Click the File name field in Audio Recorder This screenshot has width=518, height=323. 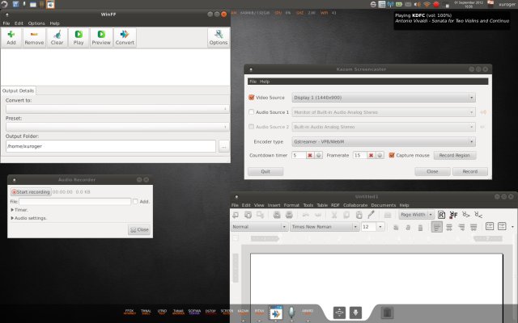75,201
